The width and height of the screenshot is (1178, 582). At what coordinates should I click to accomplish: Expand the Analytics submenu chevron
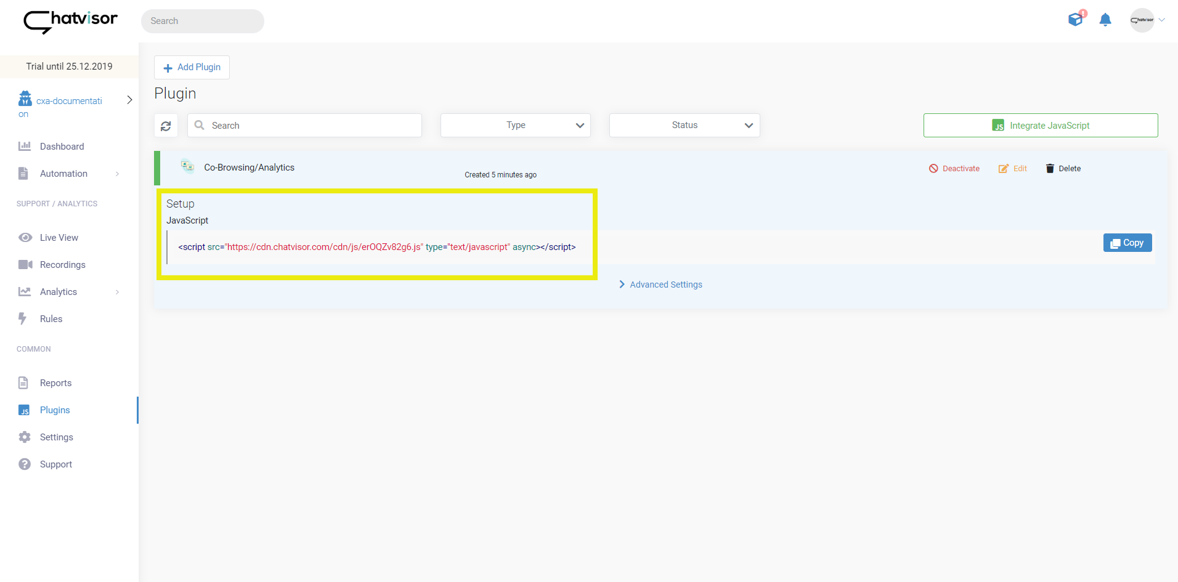tap(118, 292)
